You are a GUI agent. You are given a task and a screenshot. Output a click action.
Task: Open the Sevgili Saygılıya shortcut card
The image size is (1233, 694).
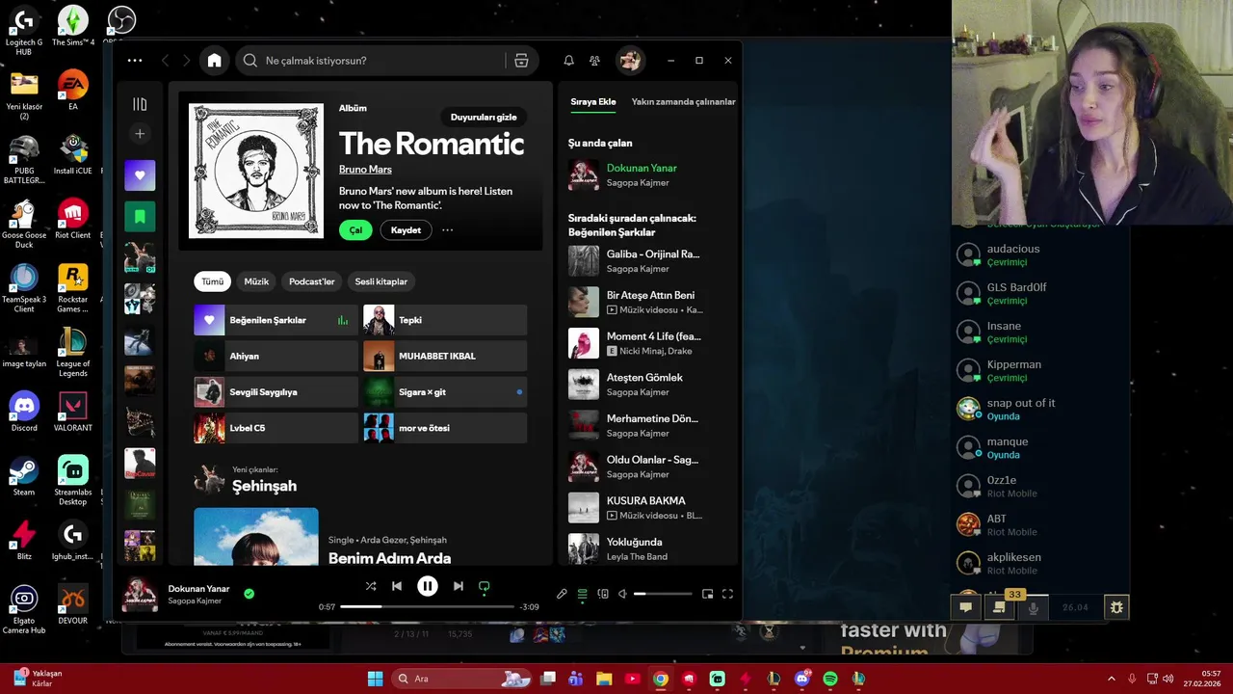pyautogui.click(x=275, y=392)
